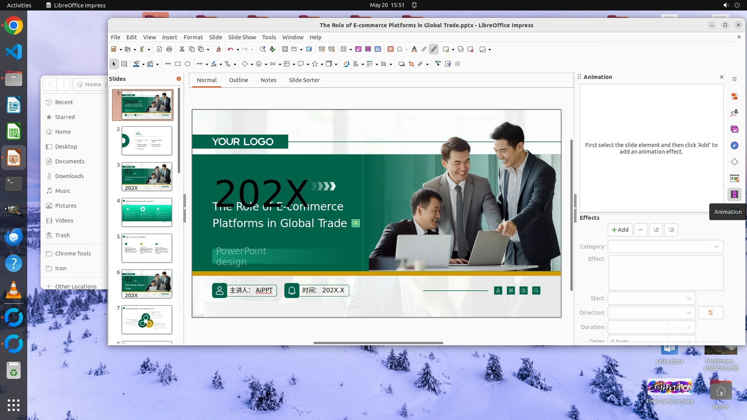Click the Insert Image icon
This screenshot has height=420, width=747.
(358, 49)
